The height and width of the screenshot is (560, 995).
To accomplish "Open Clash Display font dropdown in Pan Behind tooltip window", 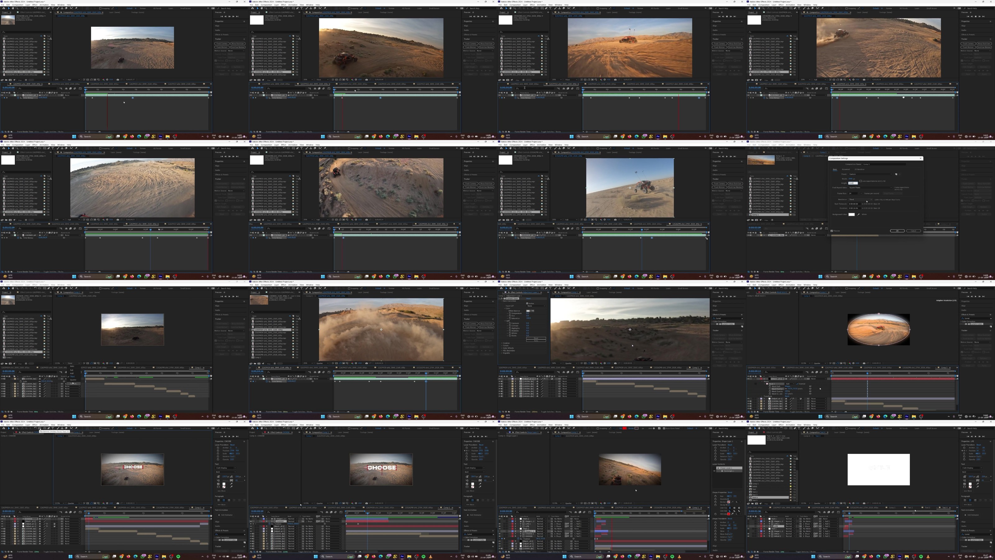I will click(x=226, y=468).
